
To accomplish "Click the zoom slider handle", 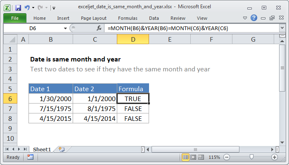I will [251, 157].
